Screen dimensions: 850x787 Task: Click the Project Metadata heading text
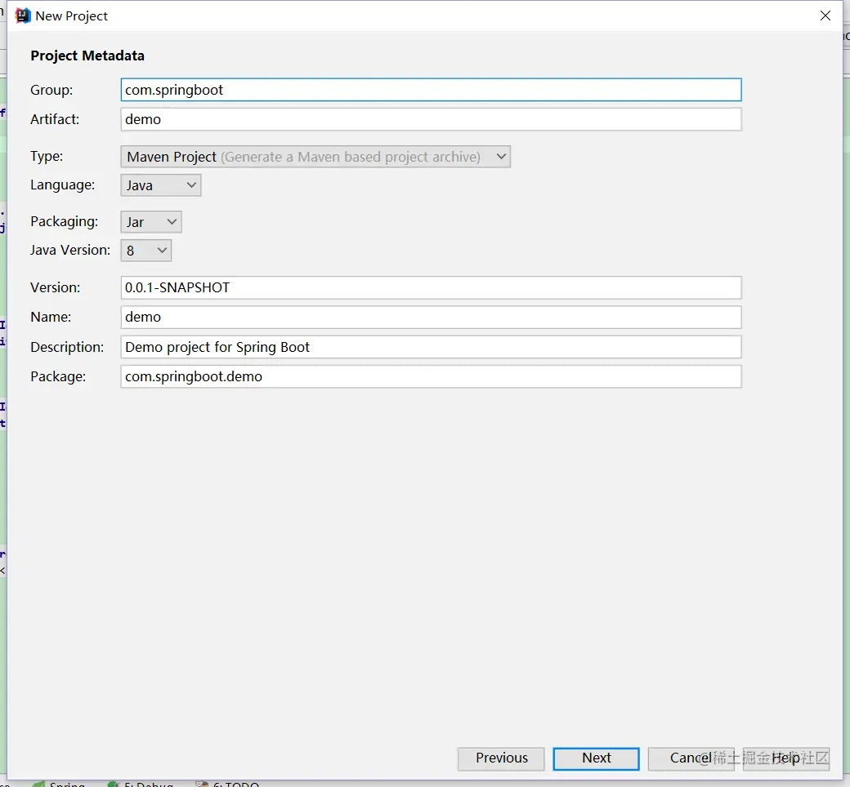pos(87,56)
